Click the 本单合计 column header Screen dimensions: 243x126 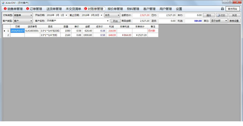pos(140,27)
